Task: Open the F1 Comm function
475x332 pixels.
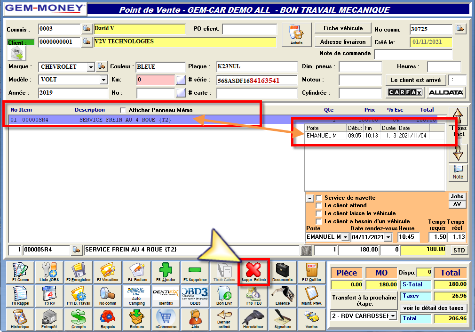Action: coord(20,272)
